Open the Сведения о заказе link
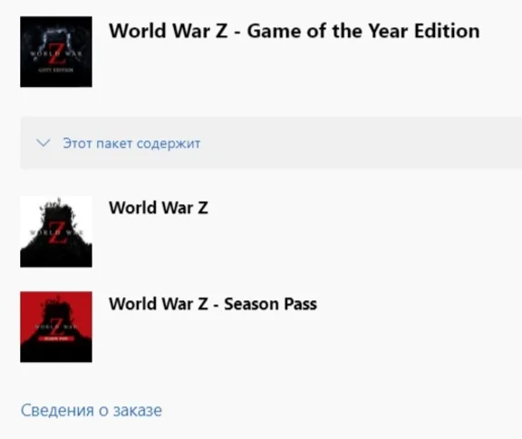 [92, 410]
